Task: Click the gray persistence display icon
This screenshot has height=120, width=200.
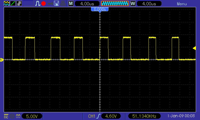Action: (x=19, y=3)
